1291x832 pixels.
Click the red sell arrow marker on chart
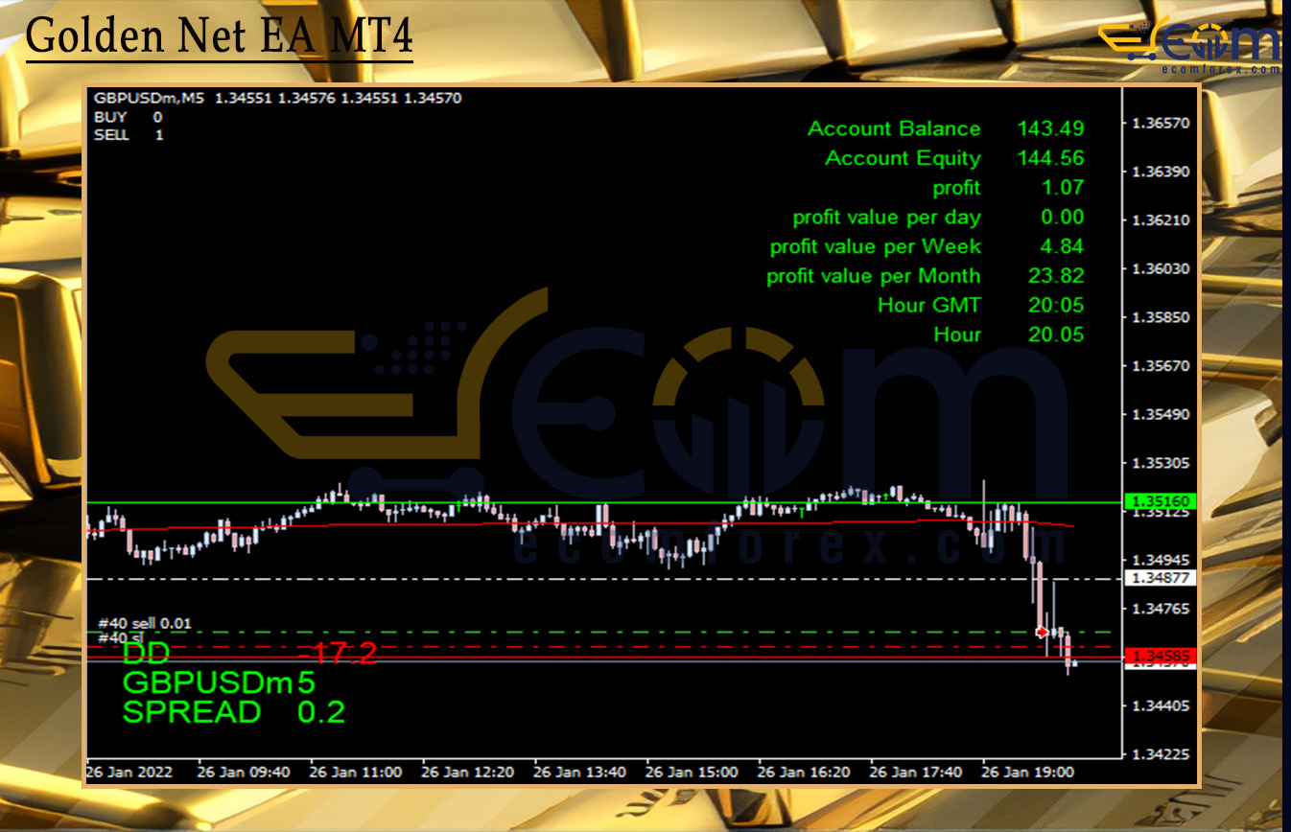point(1042,633)
